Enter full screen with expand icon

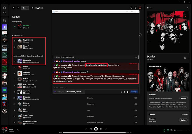click(189, 130)
